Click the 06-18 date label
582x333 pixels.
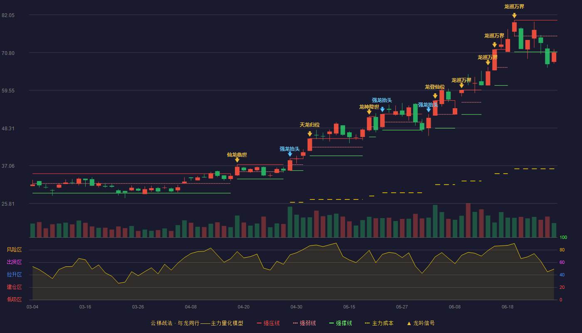click(x=508, y=307)
